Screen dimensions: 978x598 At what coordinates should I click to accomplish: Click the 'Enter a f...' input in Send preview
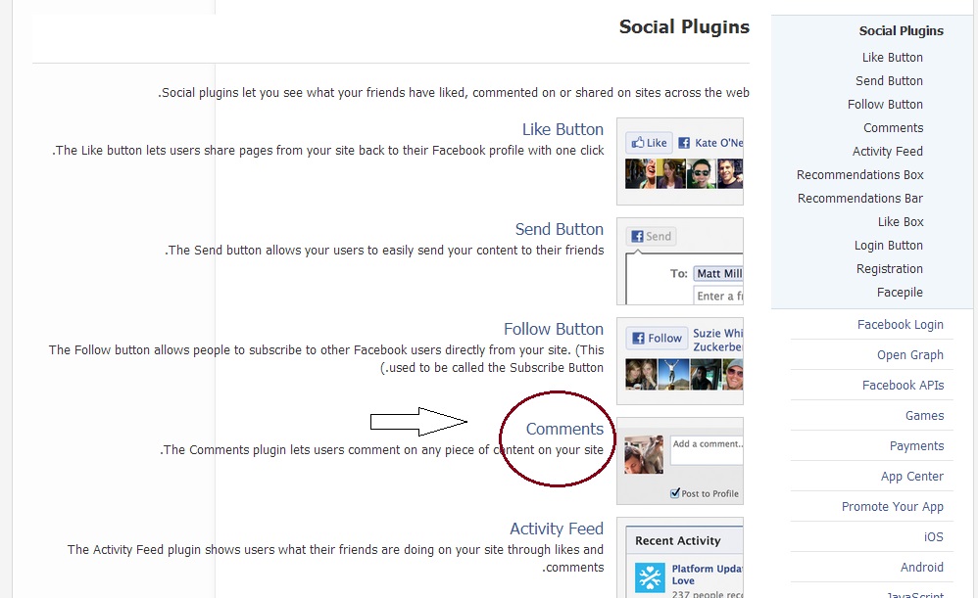[718, 296]
